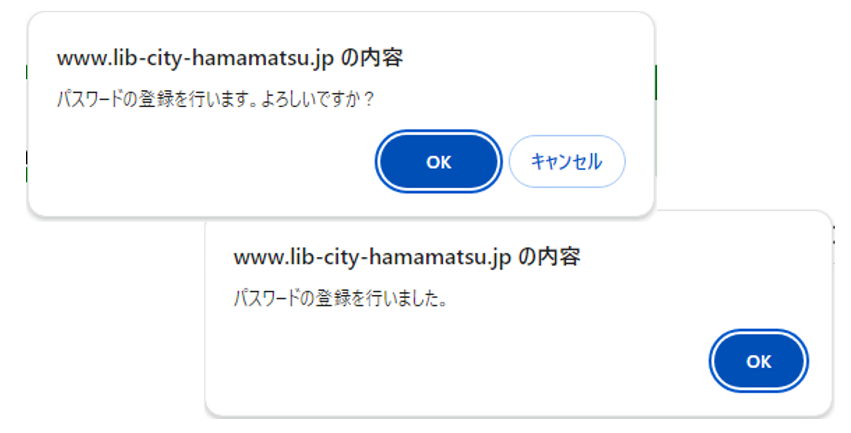Accept the よろしいですか？ prompt with OK
Screen dimensions: 851x433
click(x=439, y=162)
